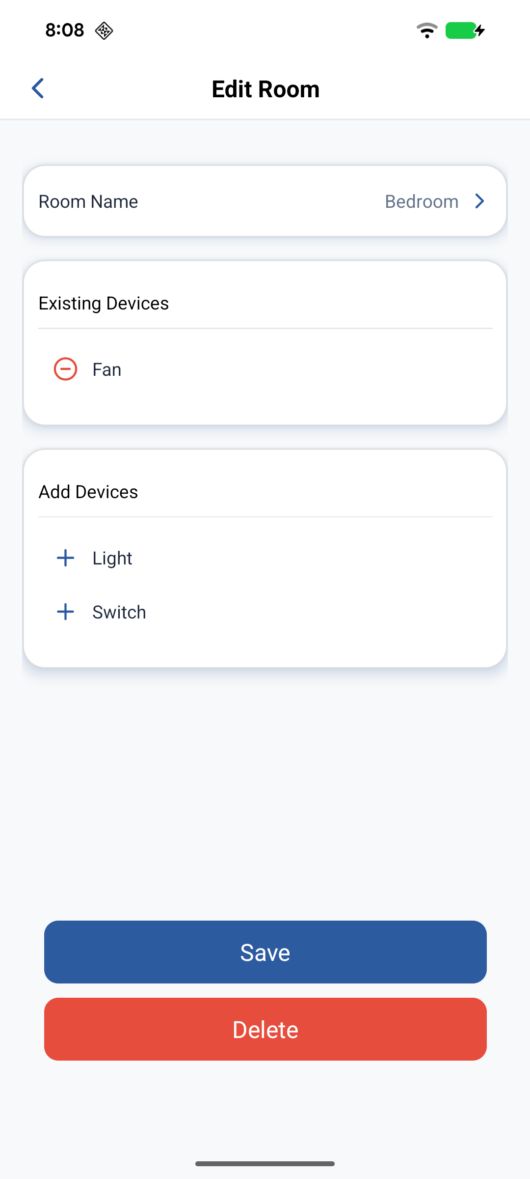
Task: Tap the charging battery icon
Action: pos(465,30)
